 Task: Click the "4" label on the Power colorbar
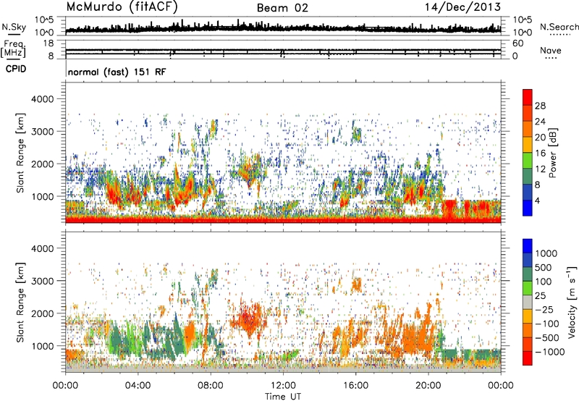pyautogui.click(x=537, y=201)
